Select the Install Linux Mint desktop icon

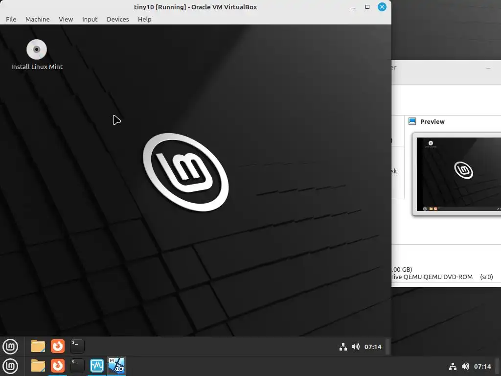37,54
